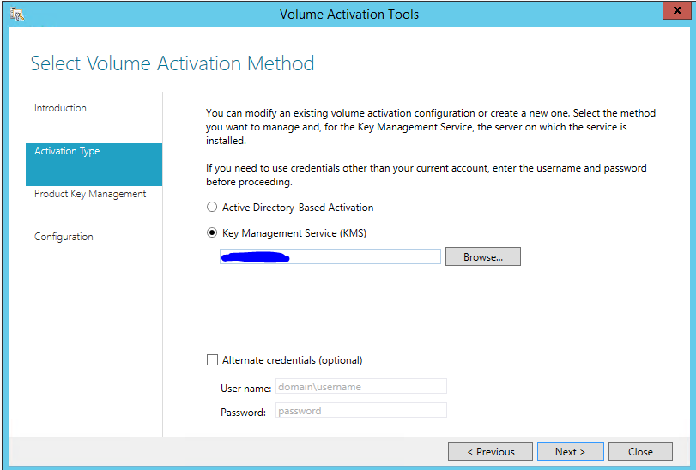The image size is (696, 470).
Task: Click the Password: label
Action: click(x=243, y=413)
